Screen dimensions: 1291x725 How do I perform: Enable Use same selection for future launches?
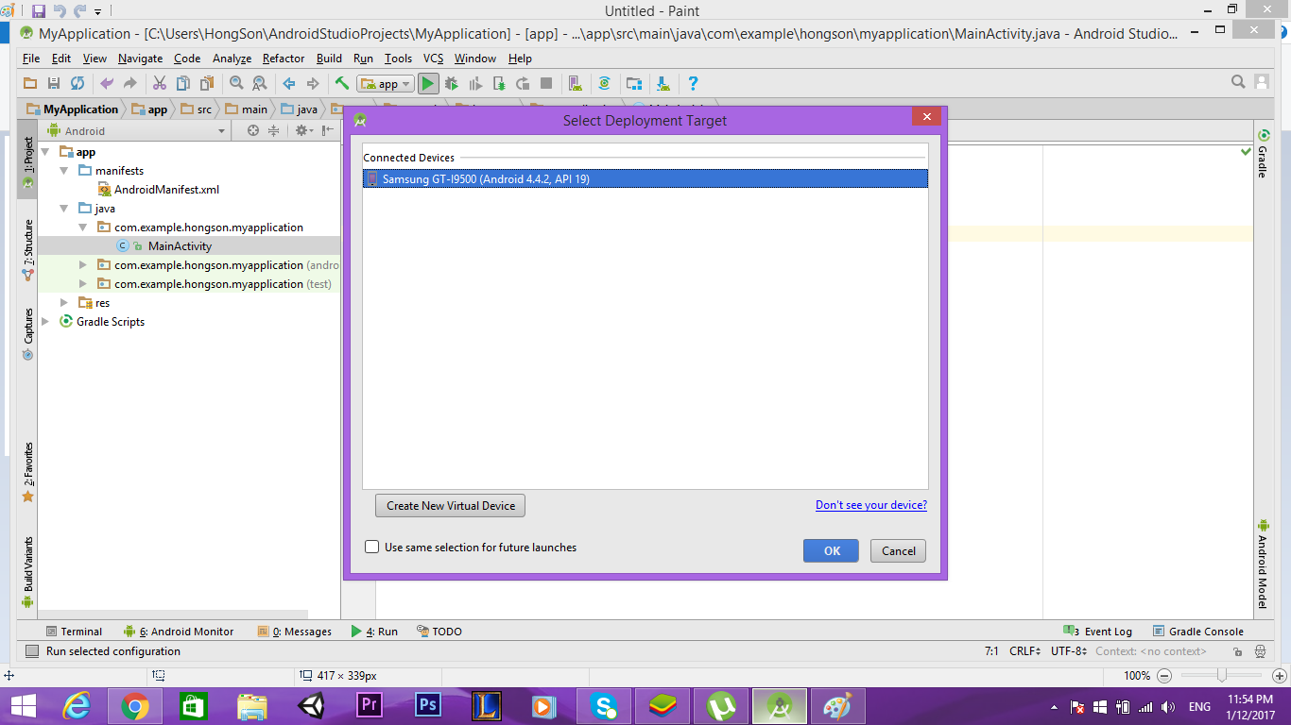(372, 547)
